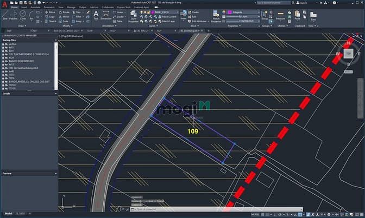
Task: Click the Stretch tool
Action: (51, 21)
